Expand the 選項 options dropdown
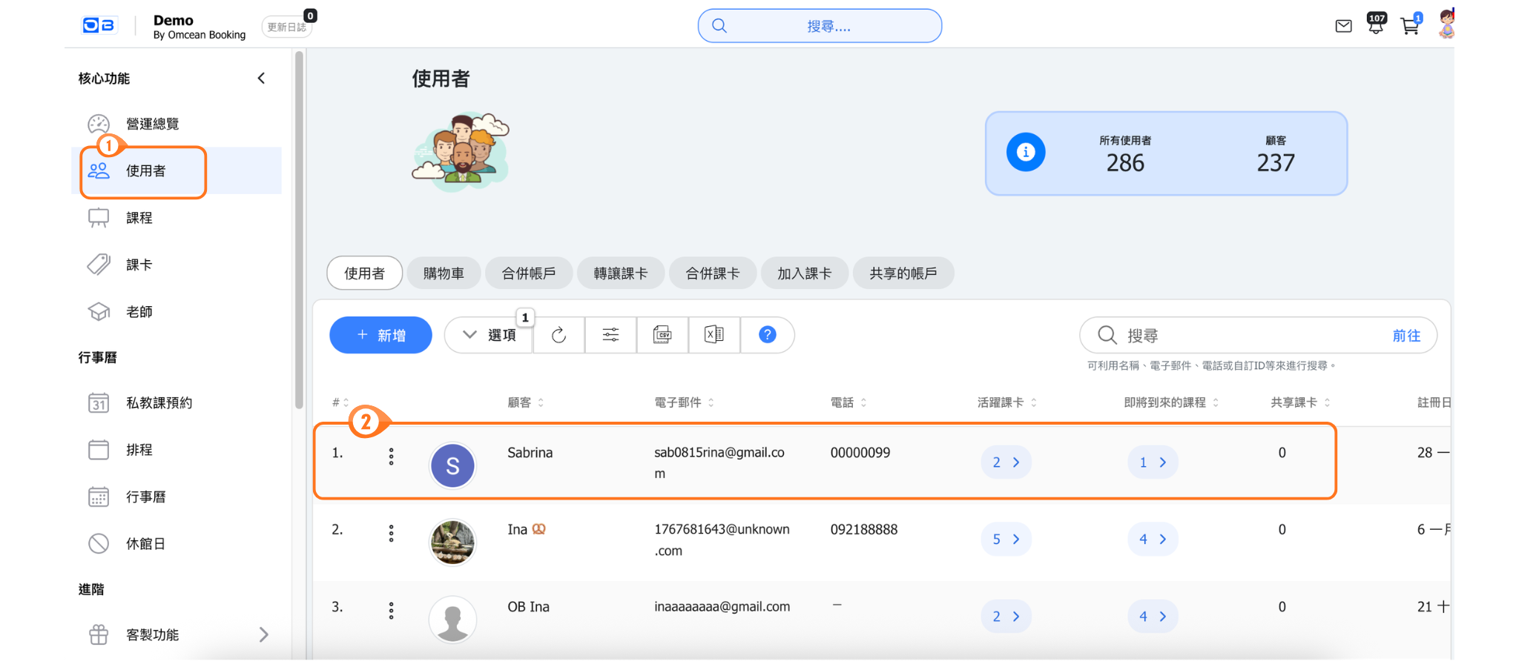The height and width of the screenshot is (667, 1519). pos(489,335)
